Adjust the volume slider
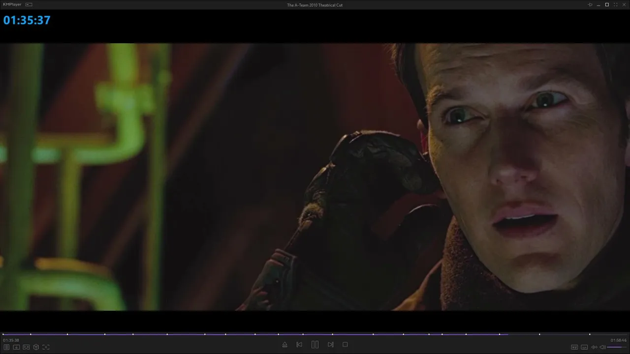Image resolution: width=630 pixels, height=354 pixels. click(x=617, y=347)
